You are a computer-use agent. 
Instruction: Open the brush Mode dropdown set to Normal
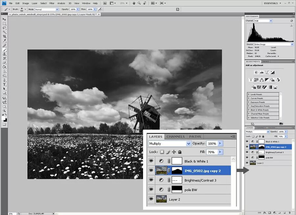(47, 10)
